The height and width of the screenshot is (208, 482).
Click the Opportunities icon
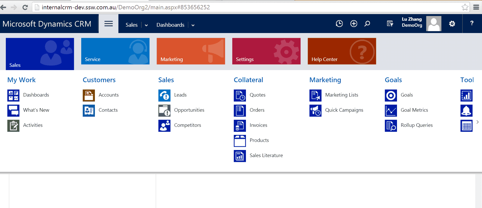pos(164,110)
